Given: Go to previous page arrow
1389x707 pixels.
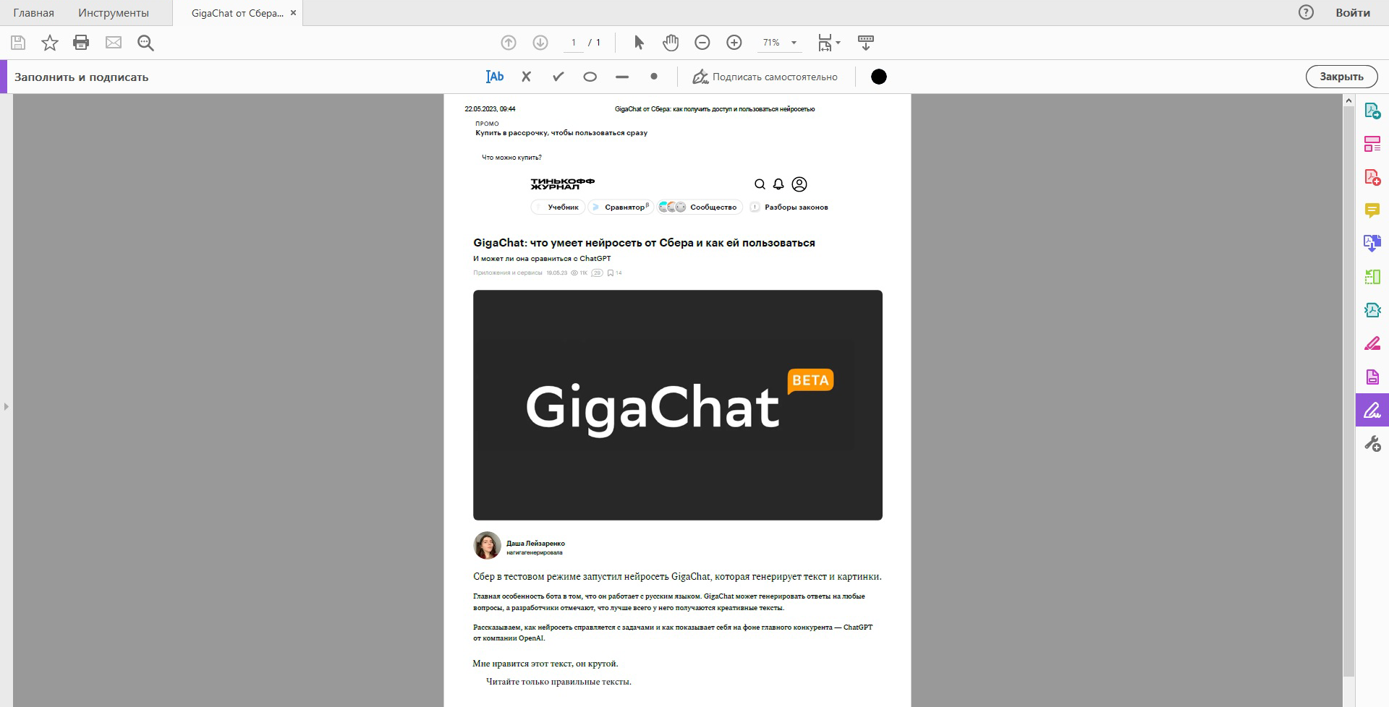Looking at the screenshot, I should [509, 43].
